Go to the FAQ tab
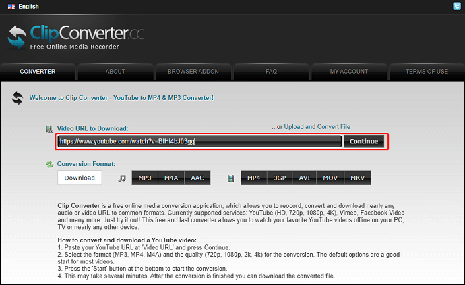Image resolution: width=465 pixels, height=285 pixels. pyautogui.click(x=271, y=72)
